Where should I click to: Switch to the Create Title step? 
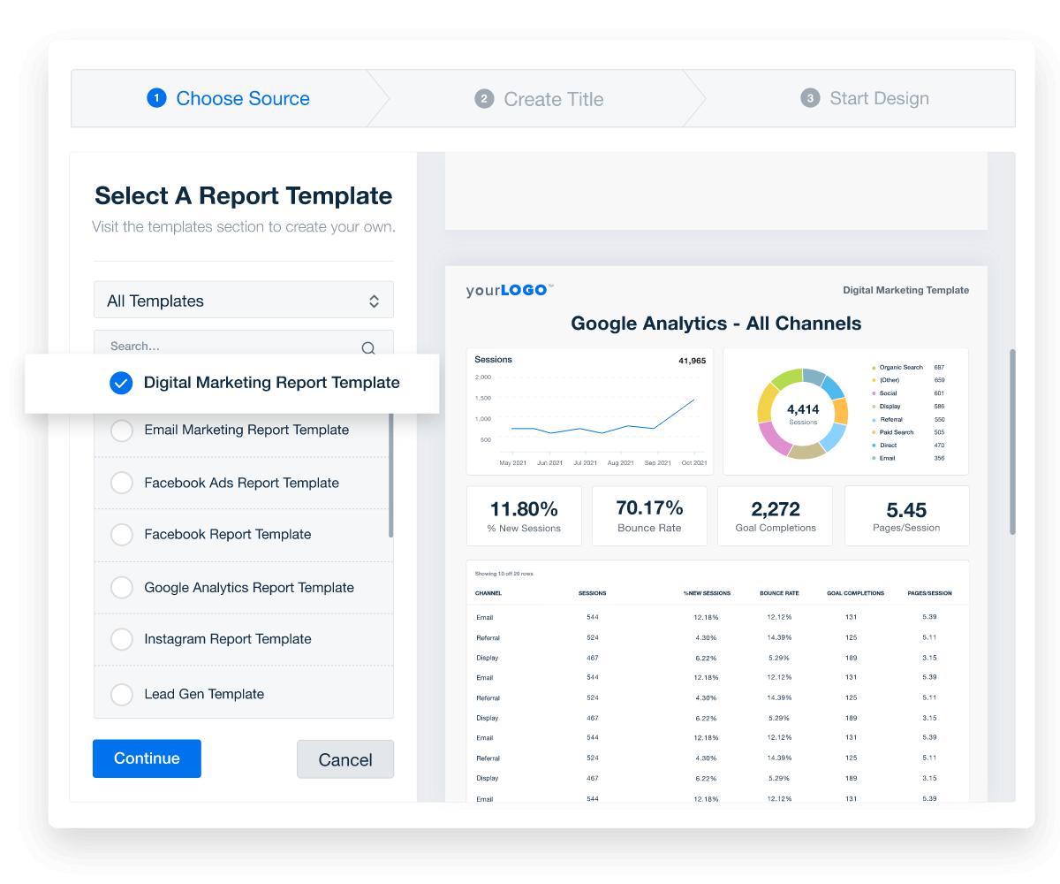(553, 99)
